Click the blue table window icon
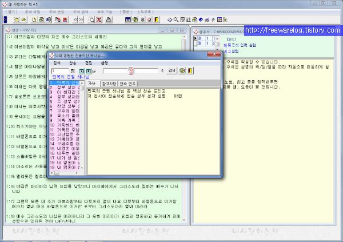The image size is (343, 242). tap(128, 19)
